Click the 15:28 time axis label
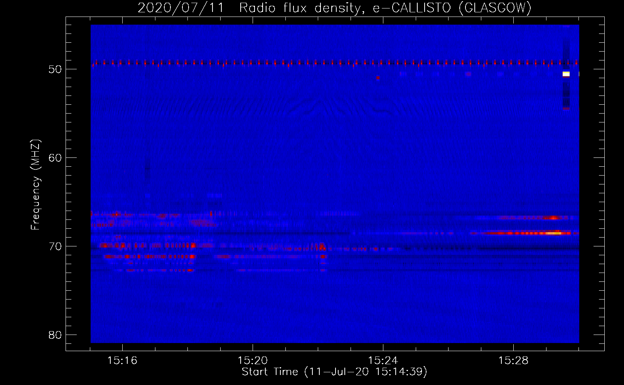This screenshot has width=624, height=385. (x=513, y=361)
